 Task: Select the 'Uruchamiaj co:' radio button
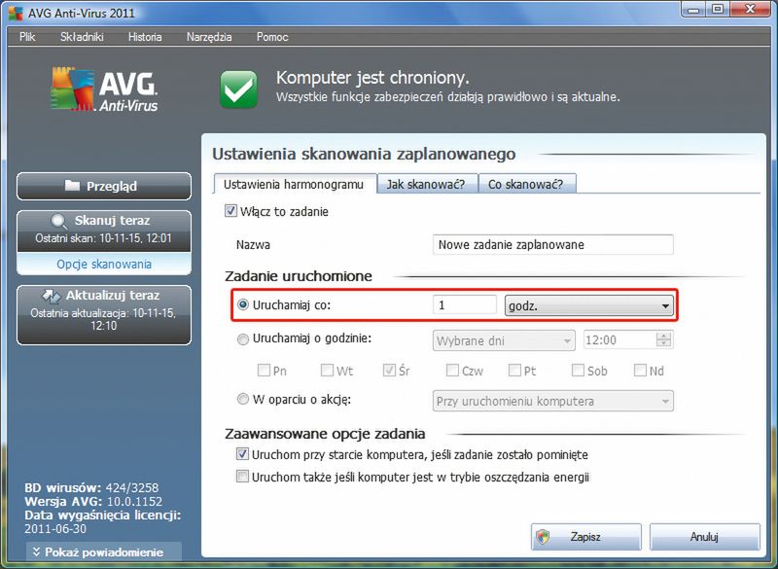pyautogui.click(x=242, y=304)
